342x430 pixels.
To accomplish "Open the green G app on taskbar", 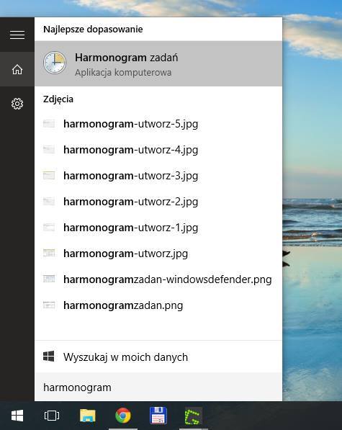I will tap(194, 416).
